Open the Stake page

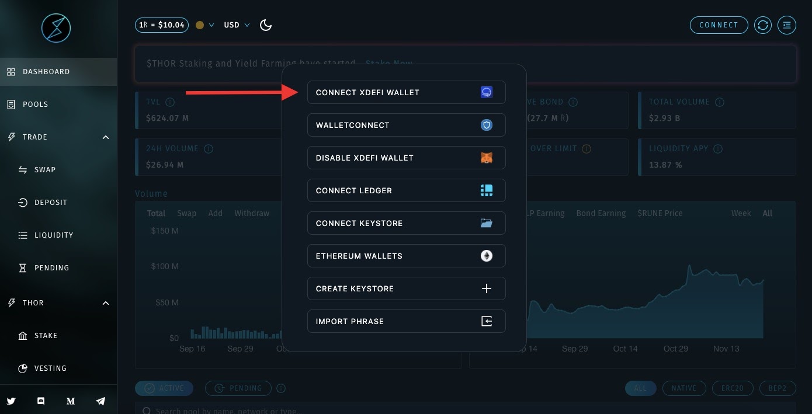(58, 336)
